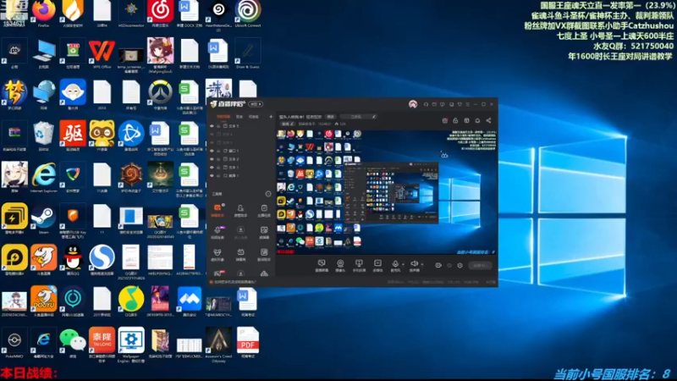Select the Internet Explorer icon
The width and height of the screenshot is (677, 381).
tap(44, 175)
